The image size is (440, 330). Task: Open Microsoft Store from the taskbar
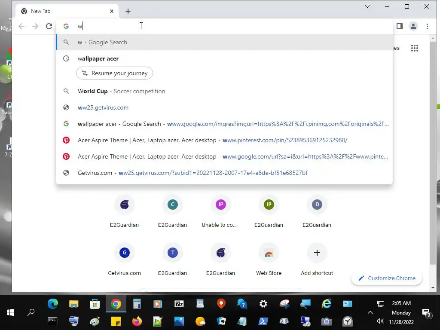[95, 304]
